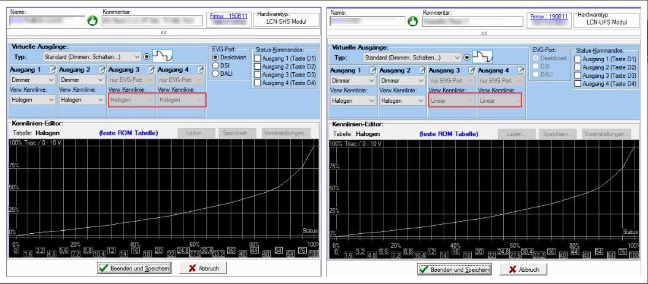648x284 pixels.
Task: Select DSI radio button in LCN-SHS window
Action: tap(215, 65)
